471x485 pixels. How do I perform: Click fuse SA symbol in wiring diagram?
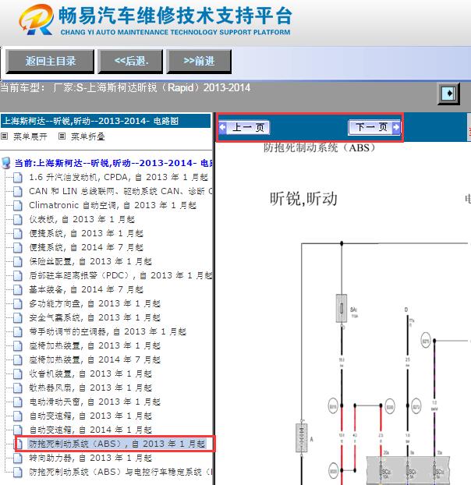pos(342,308)
